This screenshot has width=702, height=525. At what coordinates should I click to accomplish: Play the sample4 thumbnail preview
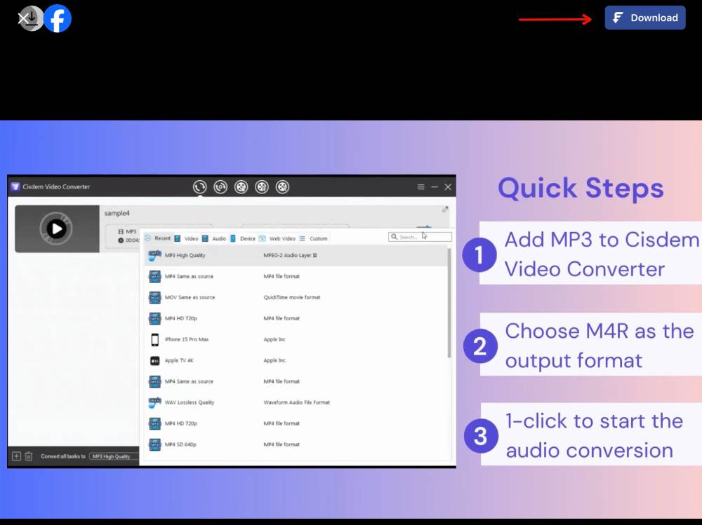(x=57, y=229)
